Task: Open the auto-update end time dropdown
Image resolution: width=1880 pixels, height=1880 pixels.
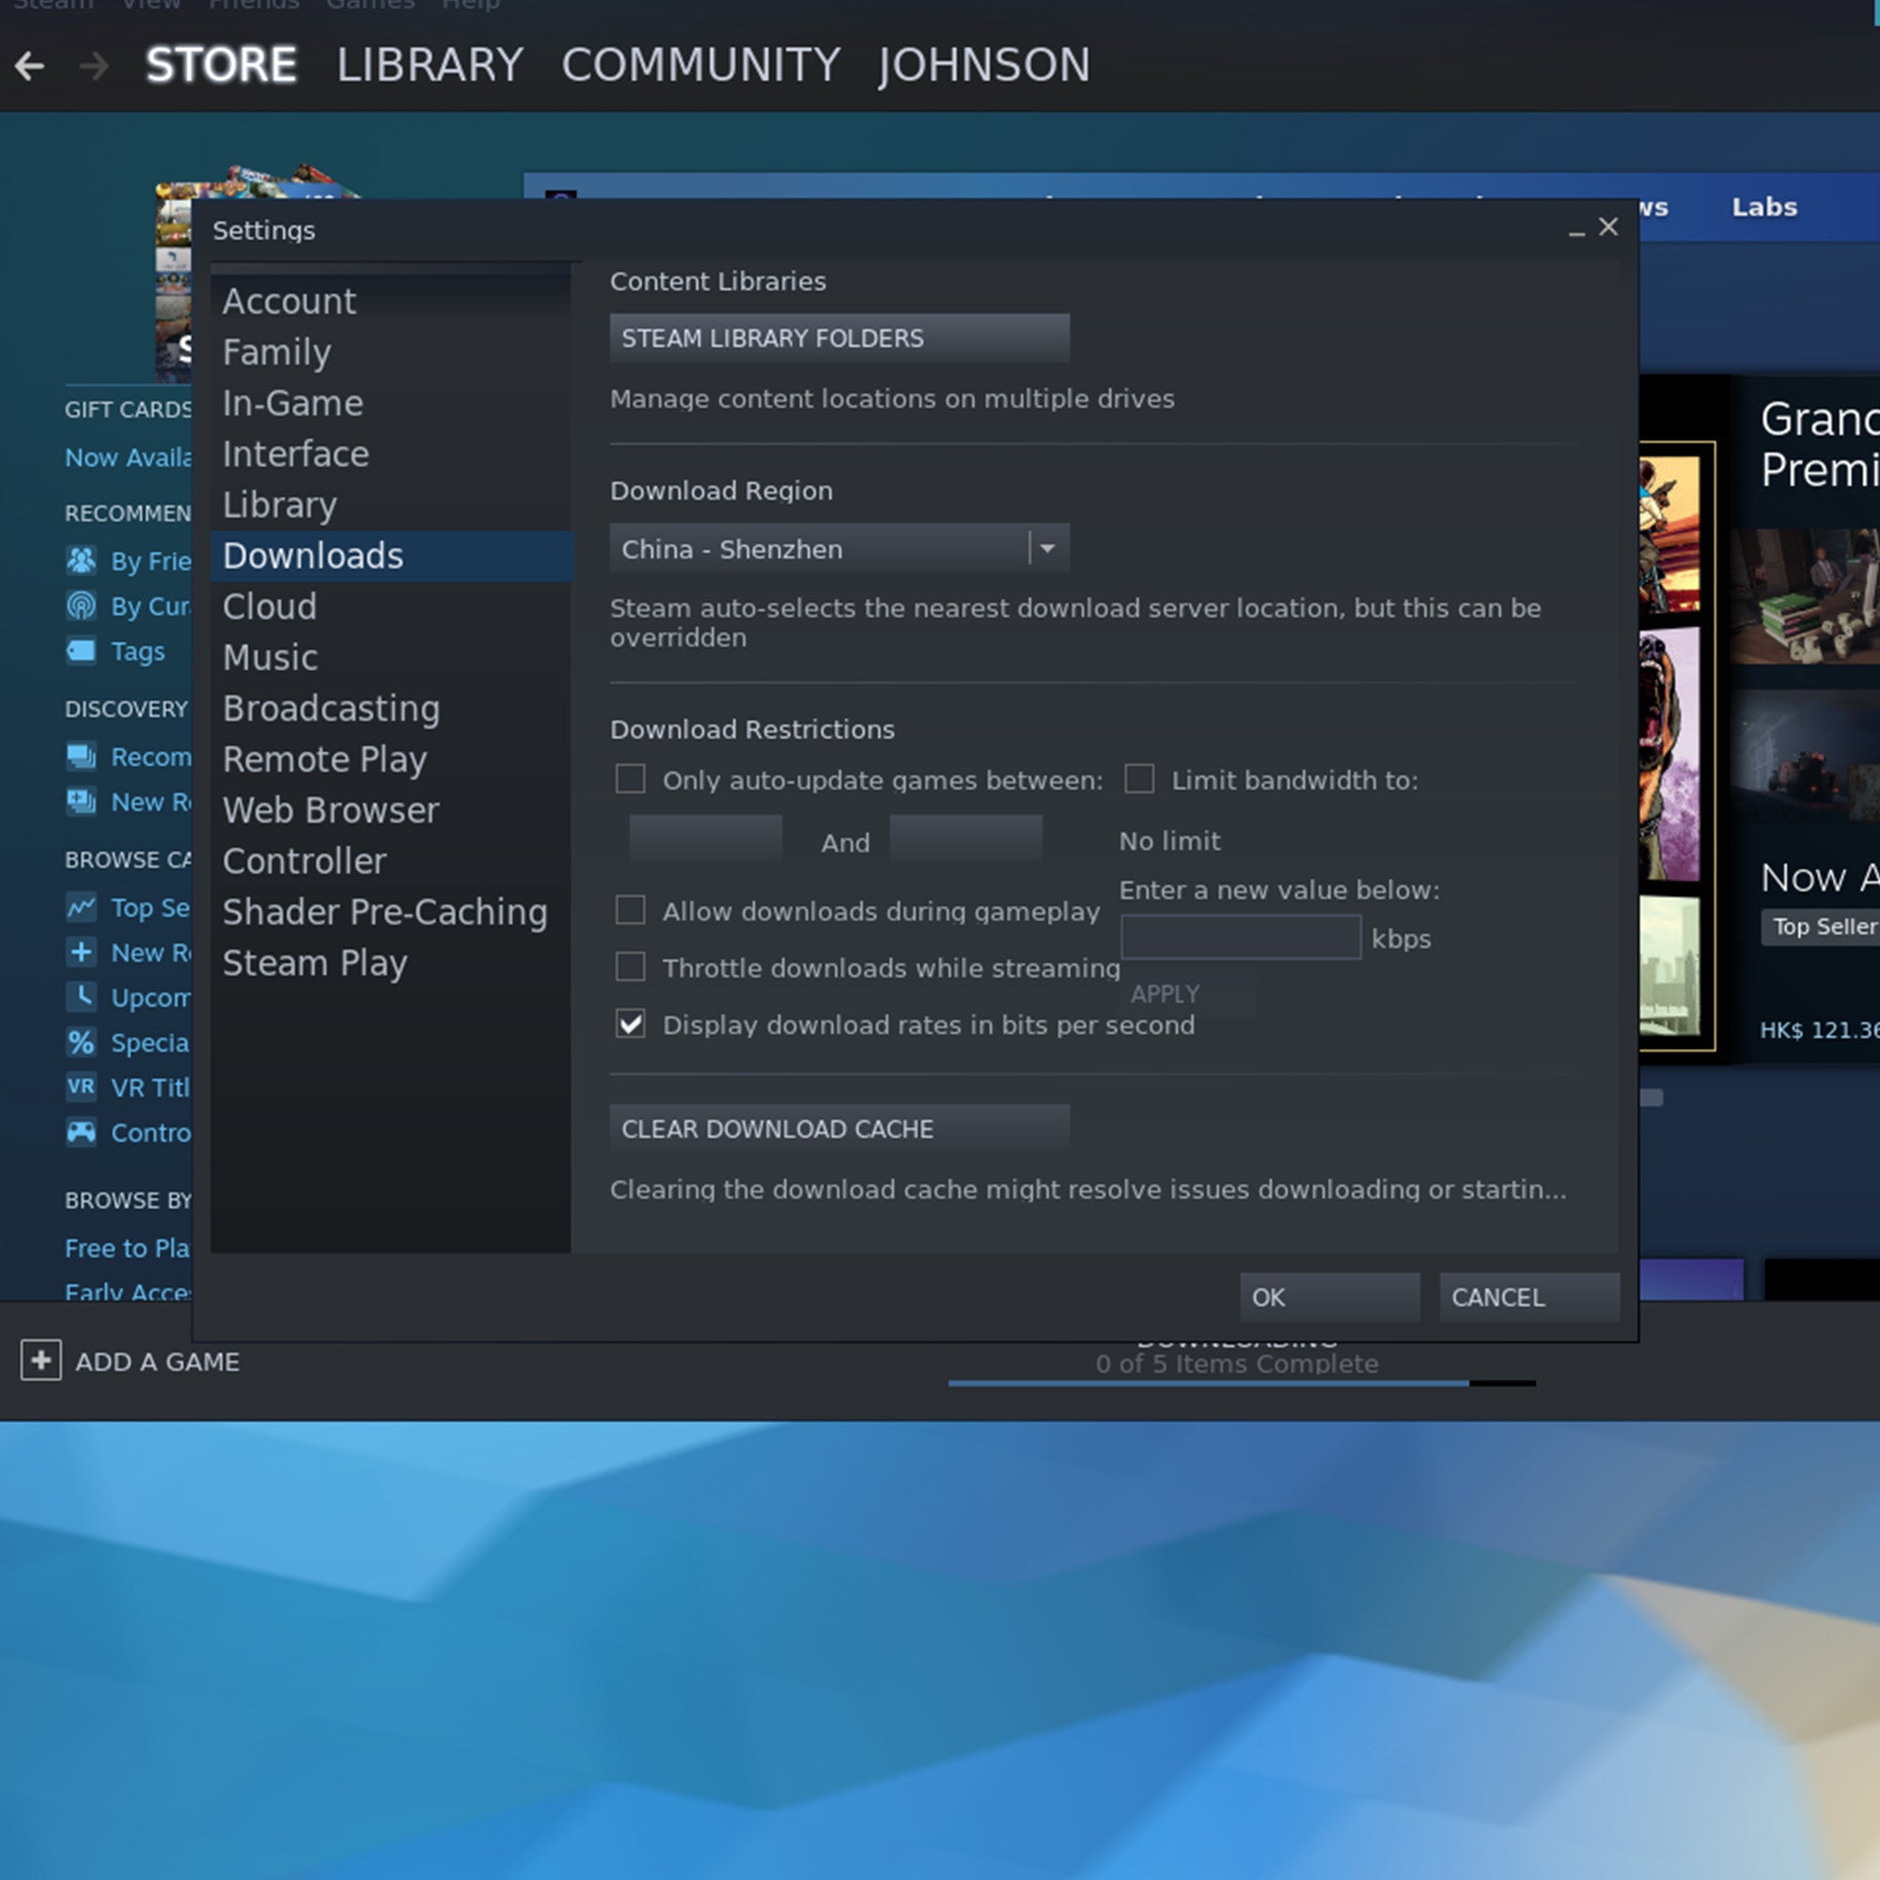Action: [966, 838]
